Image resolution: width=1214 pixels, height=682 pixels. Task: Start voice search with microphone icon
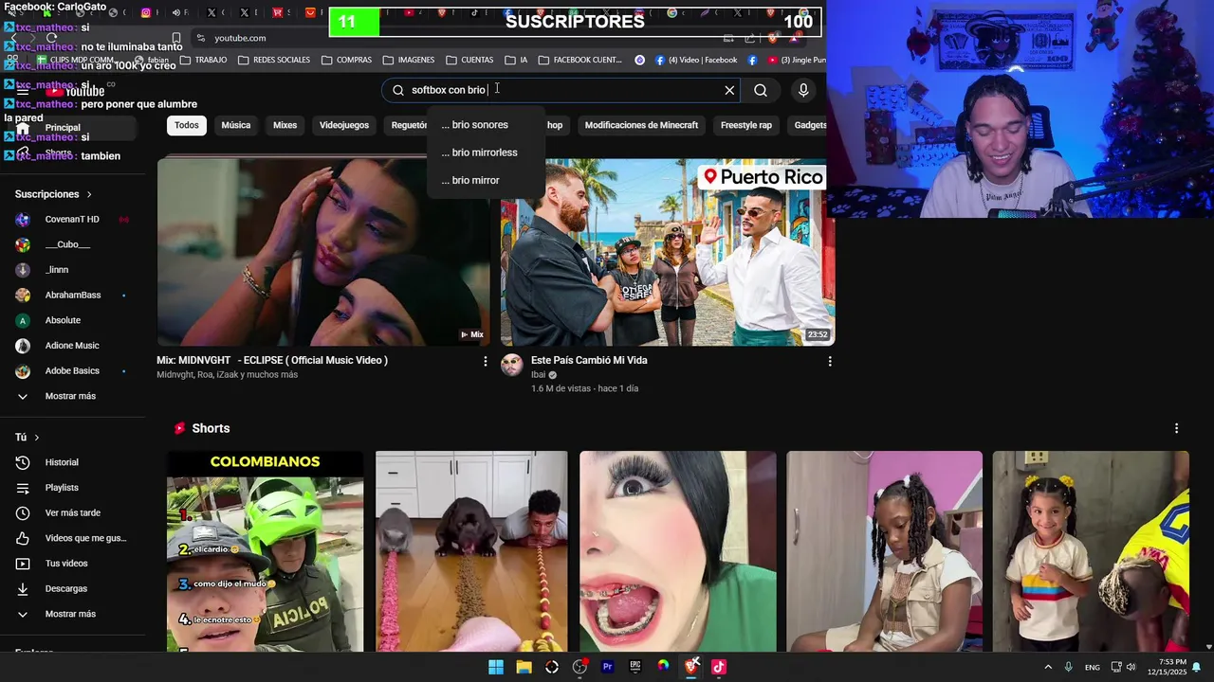803,90
